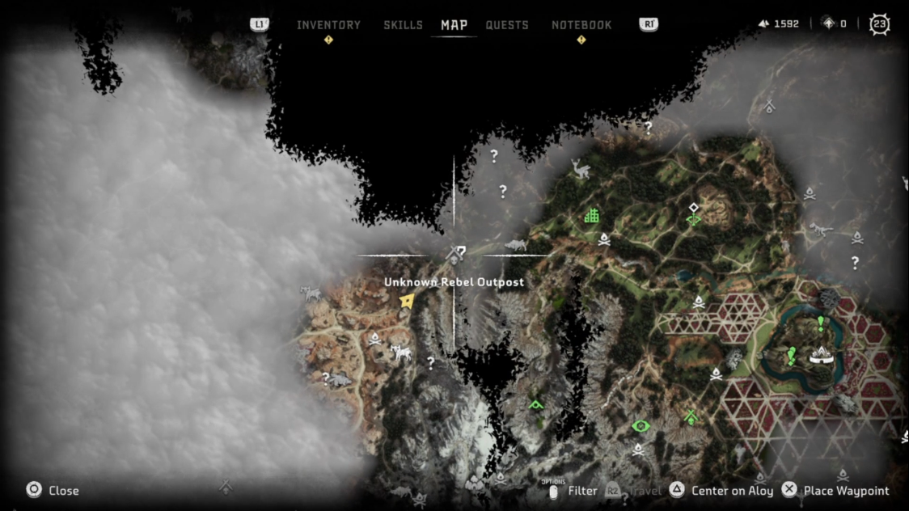Screen dimensions: 909x511
Task: Select the campfire below the green ruins icon
Action: click(x=604, y=239)
